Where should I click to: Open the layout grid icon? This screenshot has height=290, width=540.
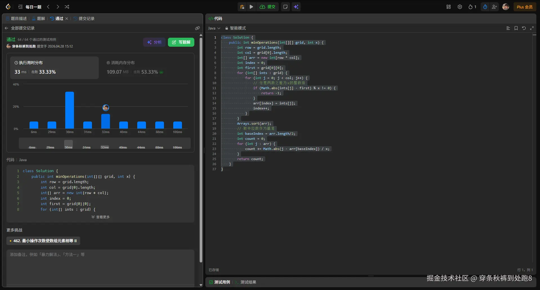pos(449,7)
